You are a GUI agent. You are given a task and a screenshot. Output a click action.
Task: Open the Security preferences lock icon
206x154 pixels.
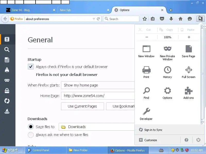click(7, 91)
